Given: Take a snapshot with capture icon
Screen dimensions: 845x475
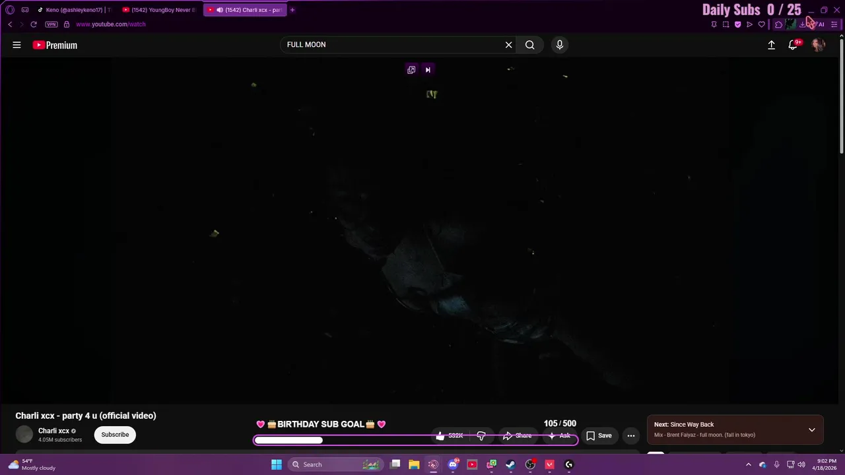Looking at the screenshot, I should click(726, 24).
